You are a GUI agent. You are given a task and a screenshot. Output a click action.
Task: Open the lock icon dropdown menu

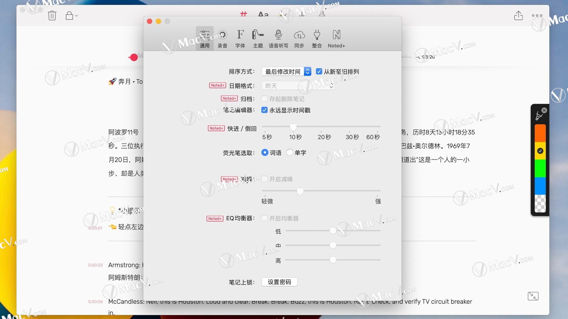click(71, 15)
